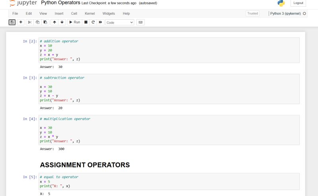Click the Logout button

coord(298,3)
